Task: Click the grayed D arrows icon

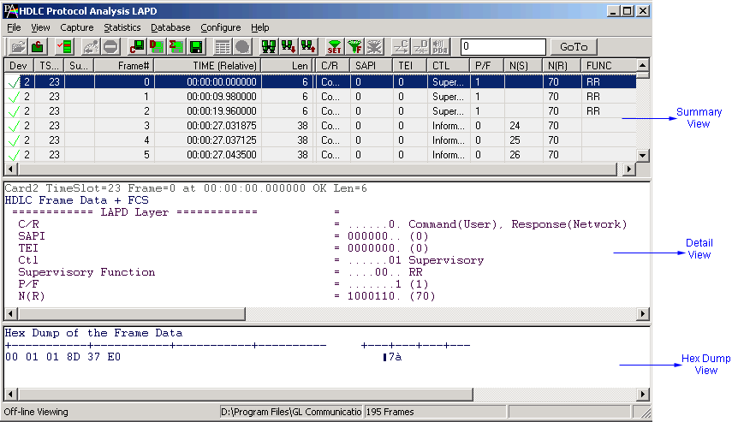Action: click(x=420, y=47)
